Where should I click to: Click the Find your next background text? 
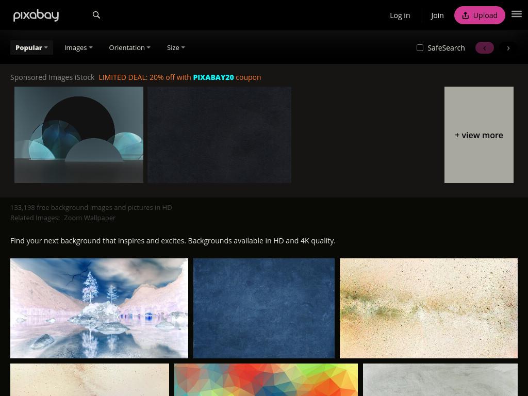(x=173, y=241)
